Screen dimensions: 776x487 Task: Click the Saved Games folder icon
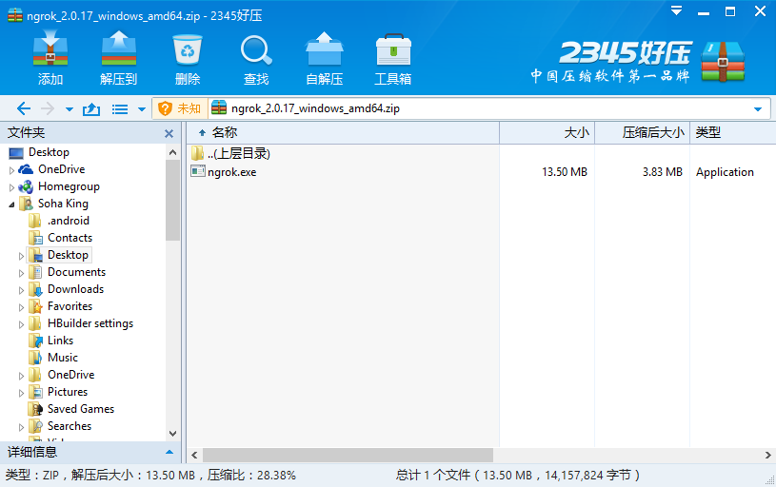point(35,409)
